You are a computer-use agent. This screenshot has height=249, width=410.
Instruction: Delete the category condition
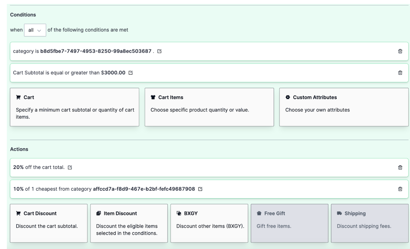[400, 51]
